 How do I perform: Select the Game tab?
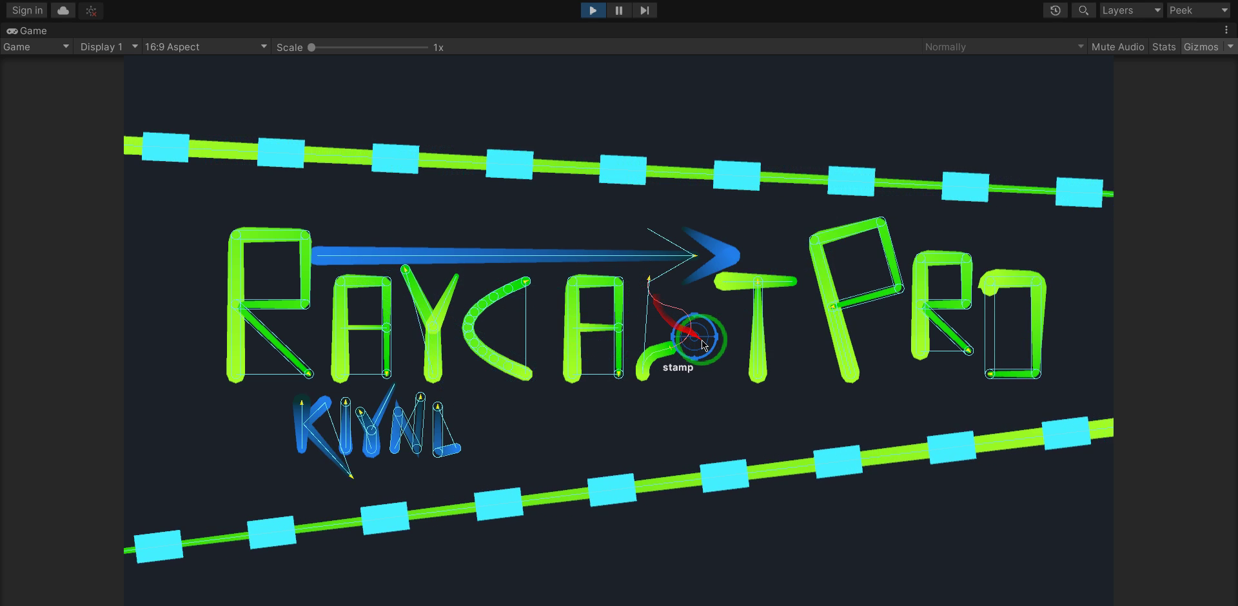(x=26, y=30)
